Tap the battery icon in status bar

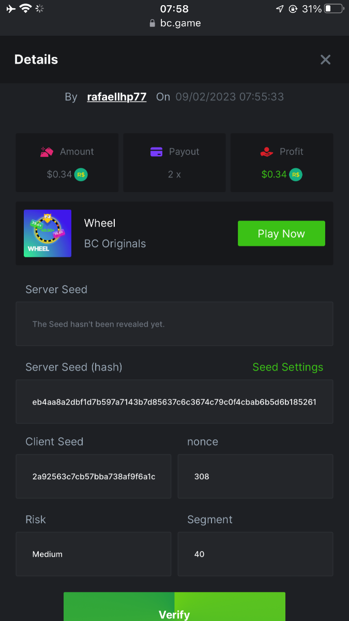pyautogui.click(x=334, y=9)
